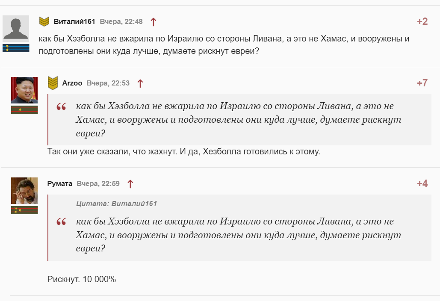Click the timestamp Вчера, 22:48

tap(121, 21)
